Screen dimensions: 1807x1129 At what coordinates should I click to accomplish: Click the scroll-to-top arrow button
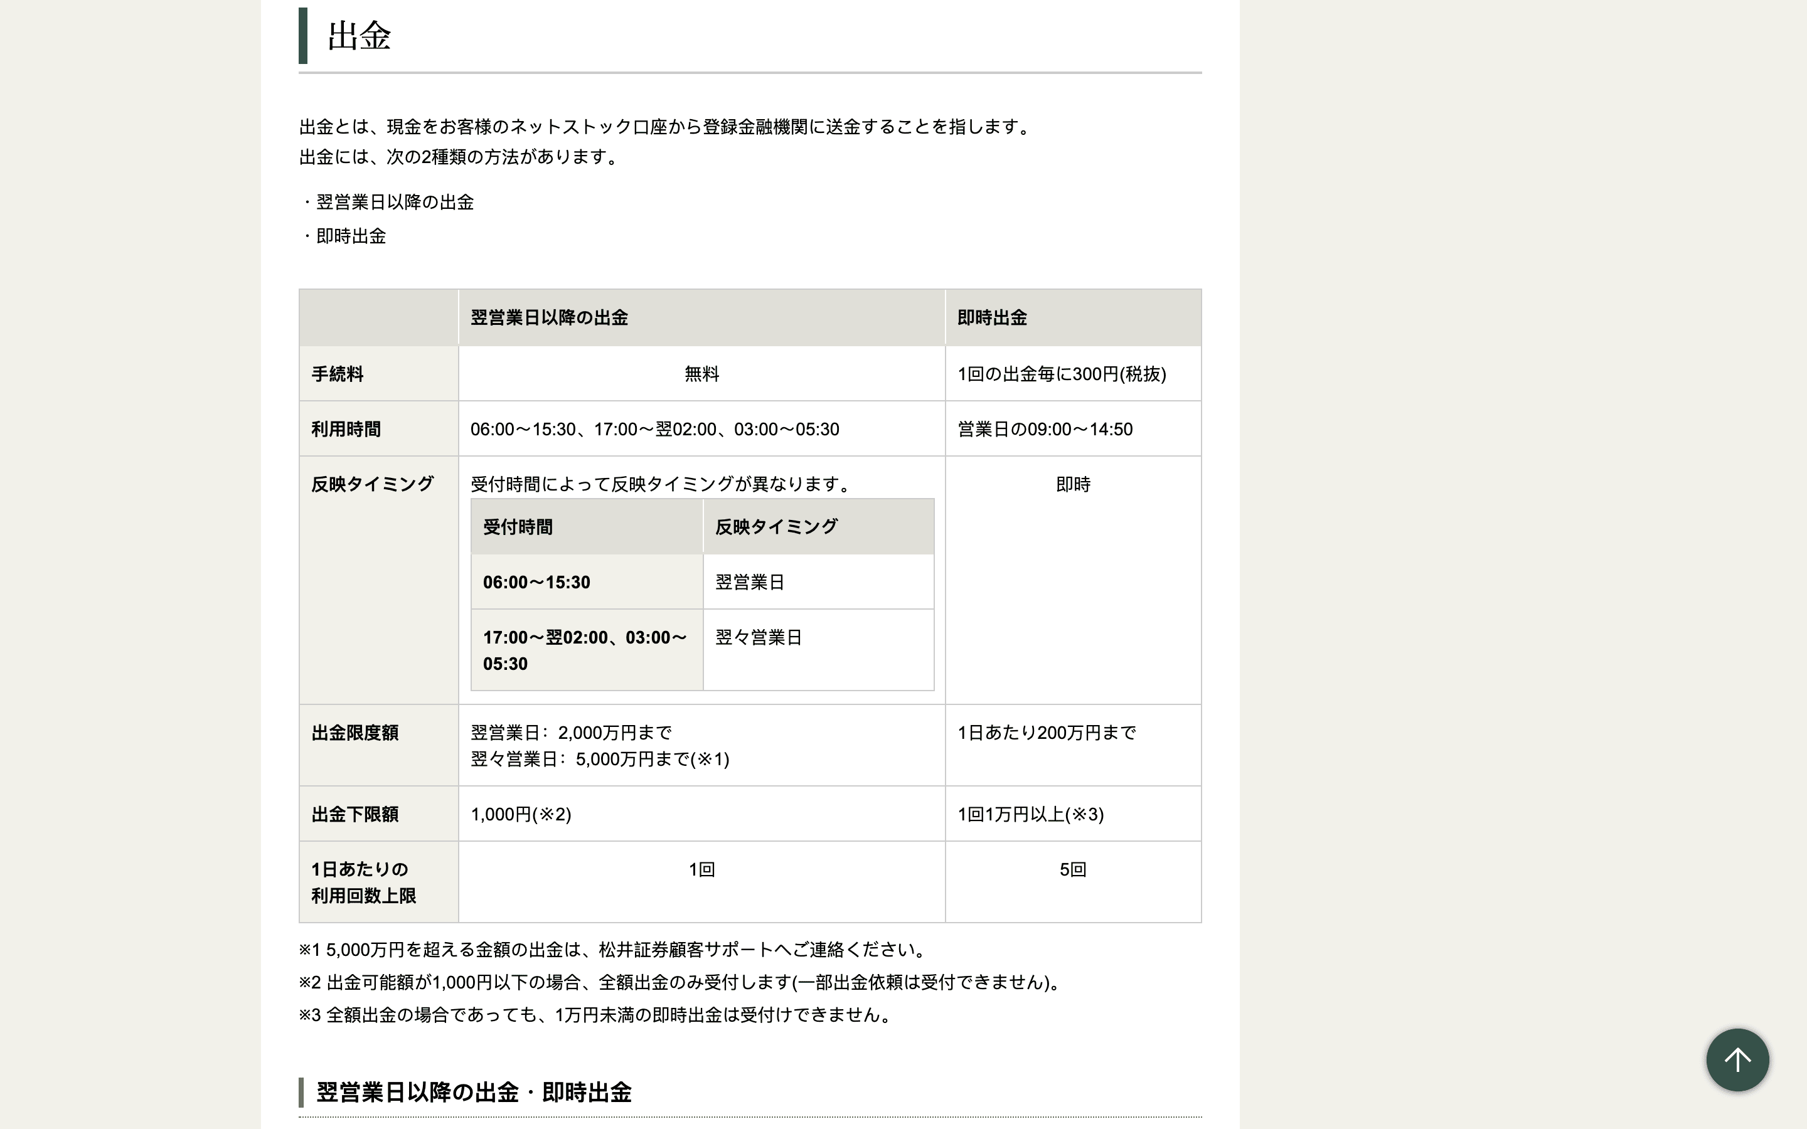(x=1737, y=1059)
